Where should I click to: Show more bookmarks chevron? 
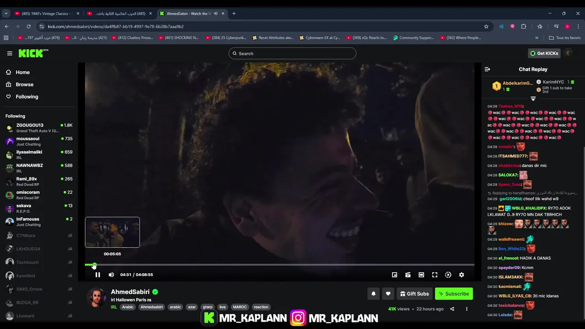[537, 38]
